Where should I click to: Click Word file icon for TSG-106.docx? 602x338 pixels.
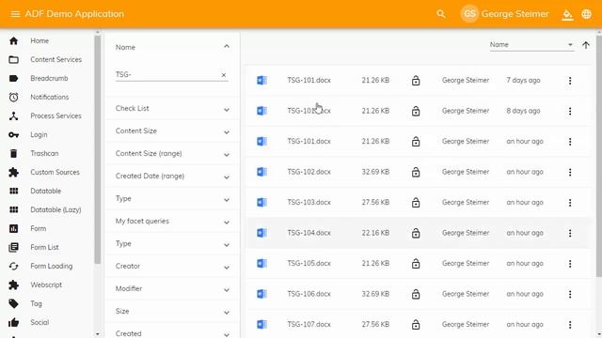[261, 294]
